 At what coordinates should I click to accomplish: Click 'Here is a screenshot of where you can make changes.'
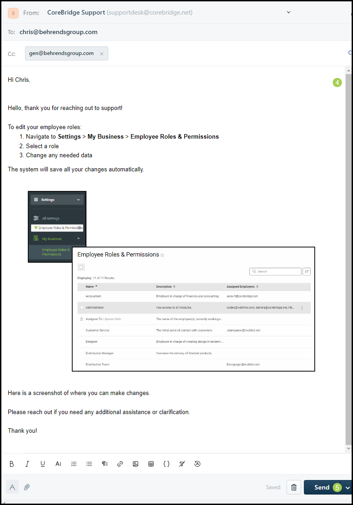(x=79, y=393)
